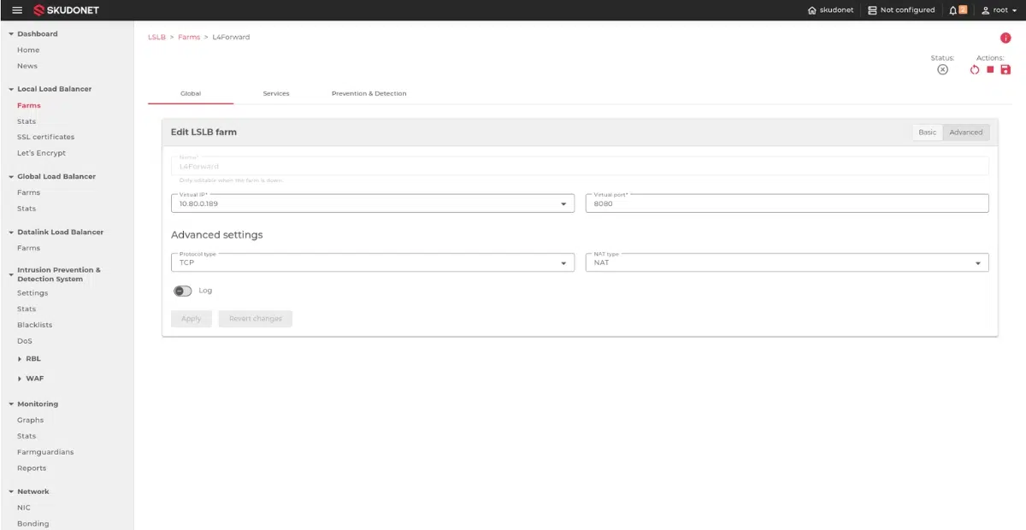This screenshot has height=530, width=1026.
Task: Switch to the Services tab
Action: [276, 93]
